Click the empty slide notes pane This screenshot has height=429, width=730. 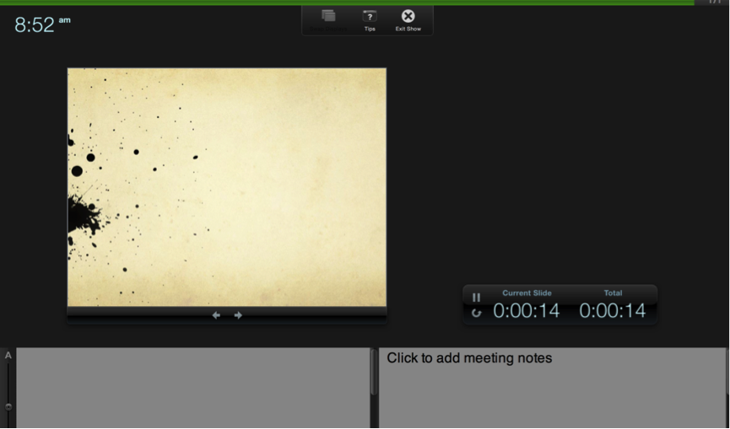(x=192, y=388)
